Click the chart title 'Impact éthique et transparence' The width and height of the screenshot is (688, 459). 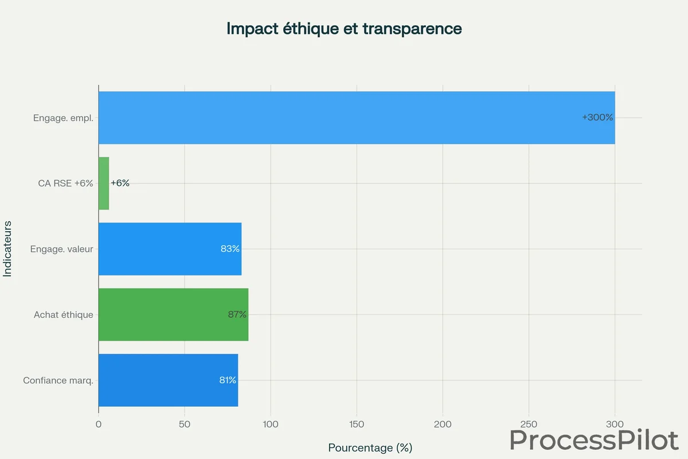tap(344, 29)
